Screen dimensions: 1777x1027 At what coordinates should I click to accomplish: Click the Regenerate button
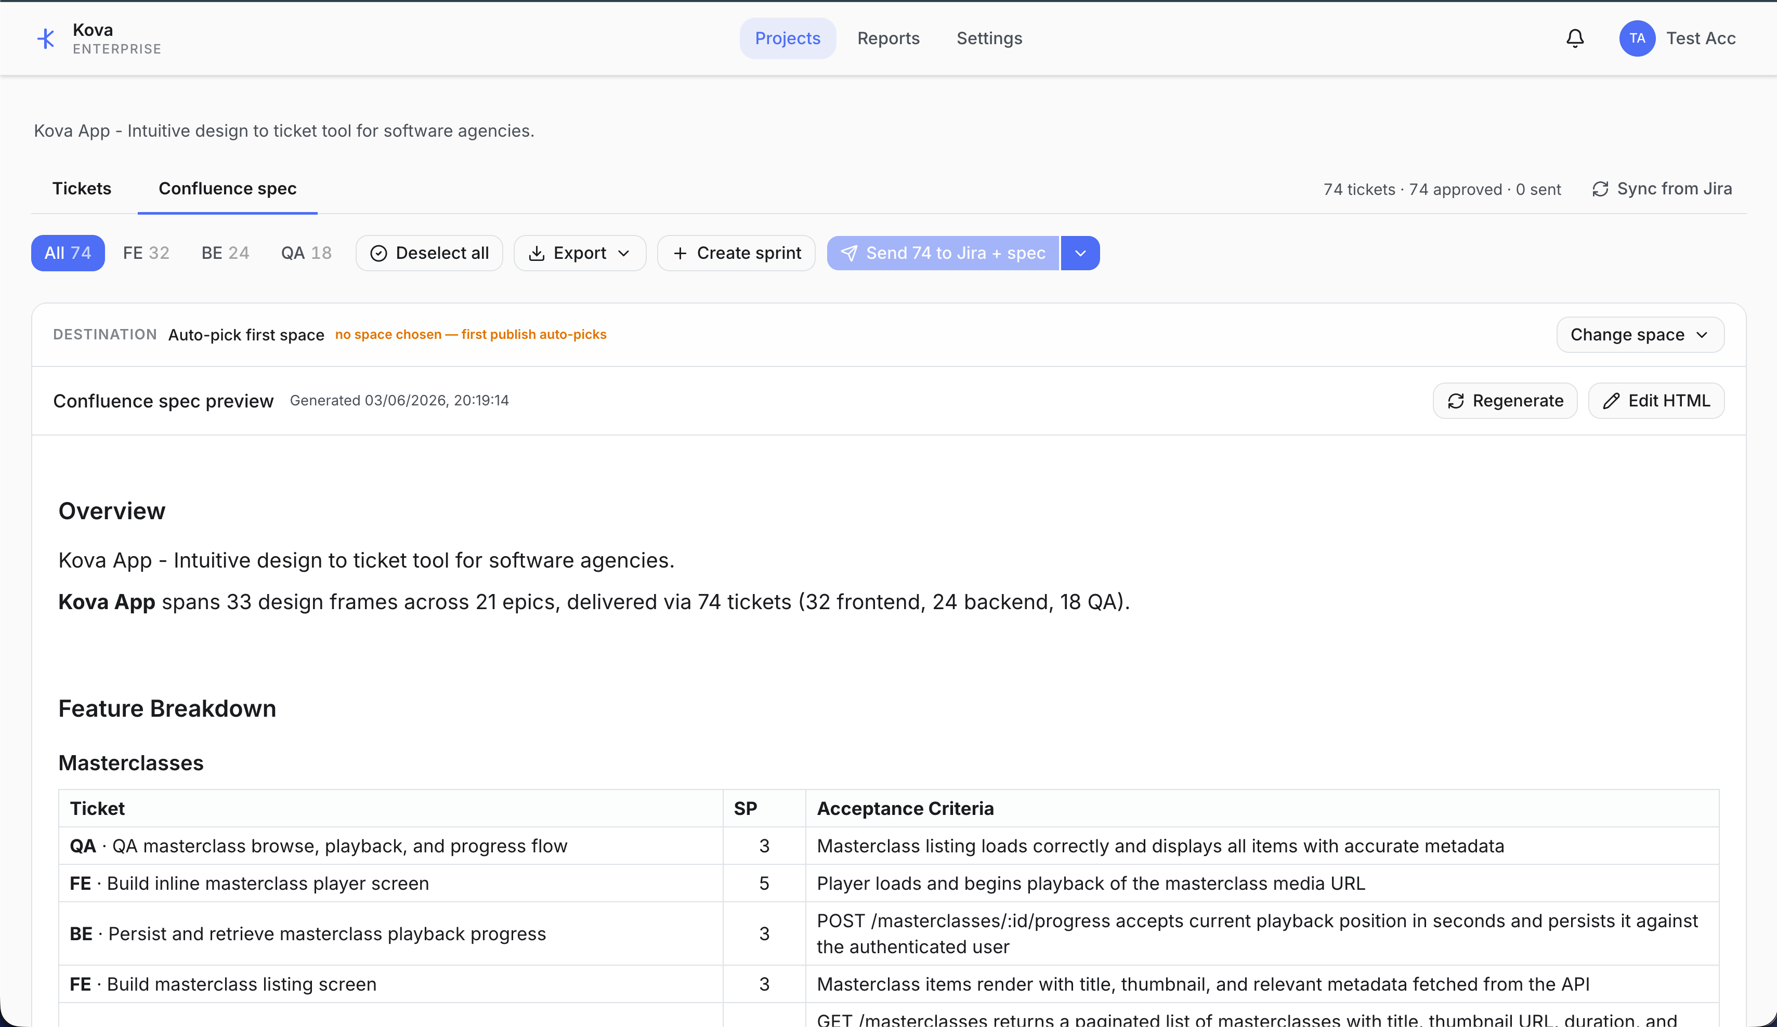coord(1505,401)
